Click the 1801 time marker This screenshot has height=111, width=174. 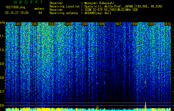[x=18, y=24]
